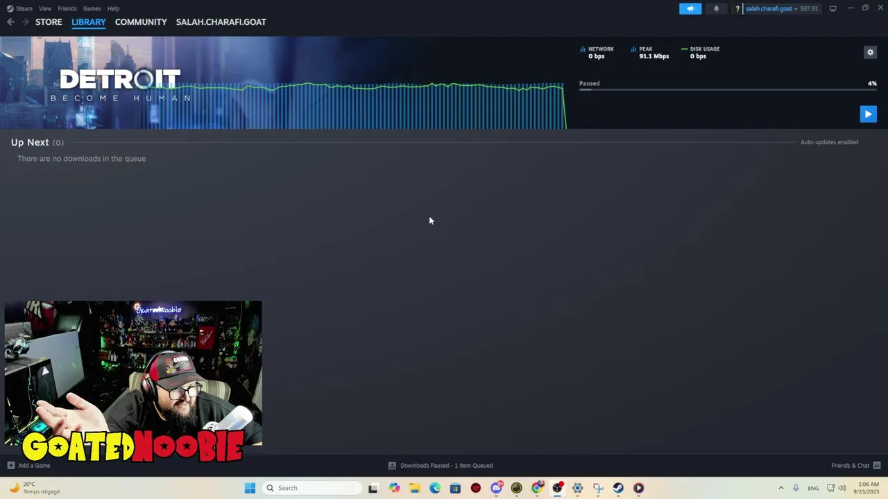Viewport: 888px width, 499px height.
Task: Click the DISK USAGE stat legend
Action: point(700,53)
